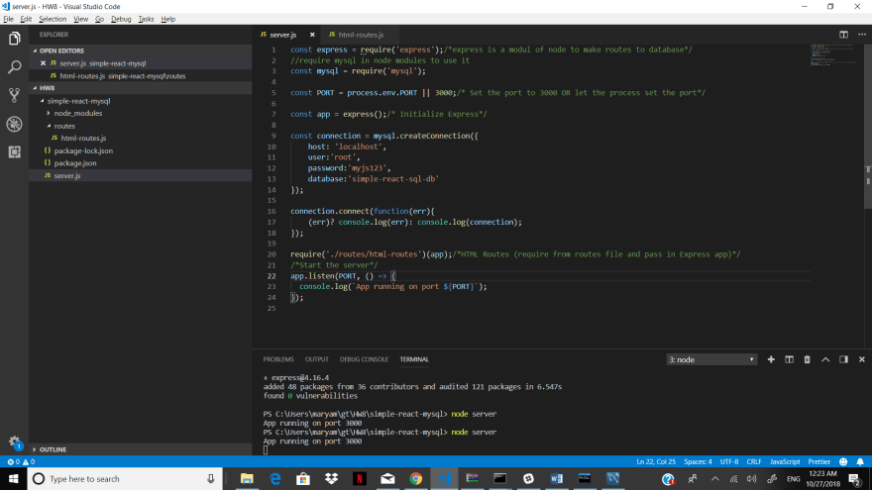Expand the node_modules folder
The image size is (872, 490).
tap(49, 113)
